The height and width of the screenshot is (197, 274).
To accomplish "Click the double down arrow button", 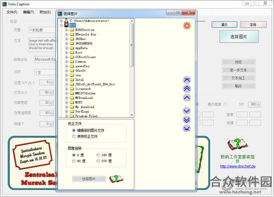I will pos(187,119).
